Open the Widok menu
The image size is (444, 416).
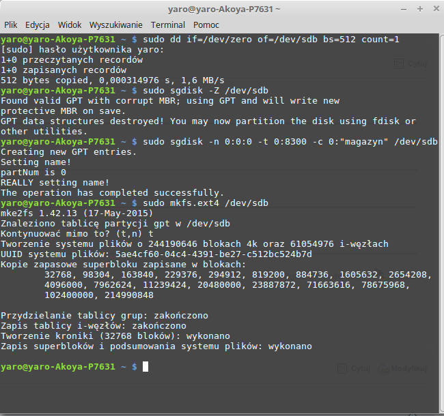coord(70,25)
